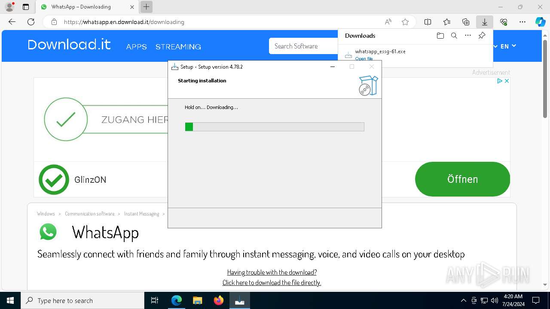Open Read aloud icon in address bar

[x=388, y=22]
